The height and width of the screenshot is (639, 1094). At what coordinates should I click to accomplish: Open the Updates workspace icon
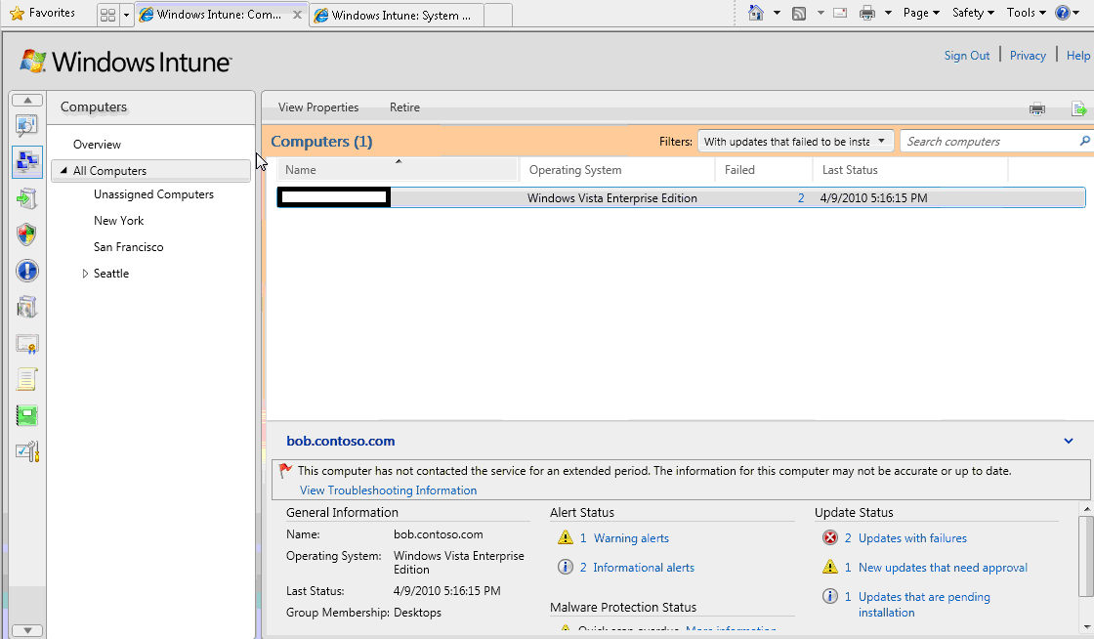pyautogui.click(x=26, y=198)
